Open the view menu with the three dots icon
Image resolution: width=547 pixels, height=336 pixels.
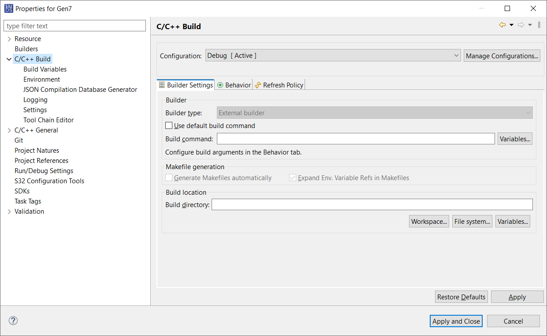539,25
